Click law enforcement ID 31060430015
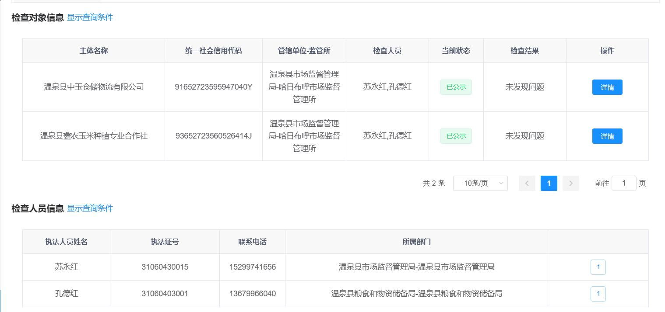 click(x=165, y=267)
